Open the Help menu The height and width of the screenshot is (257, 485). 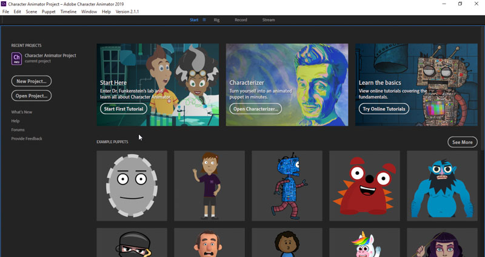107,11
